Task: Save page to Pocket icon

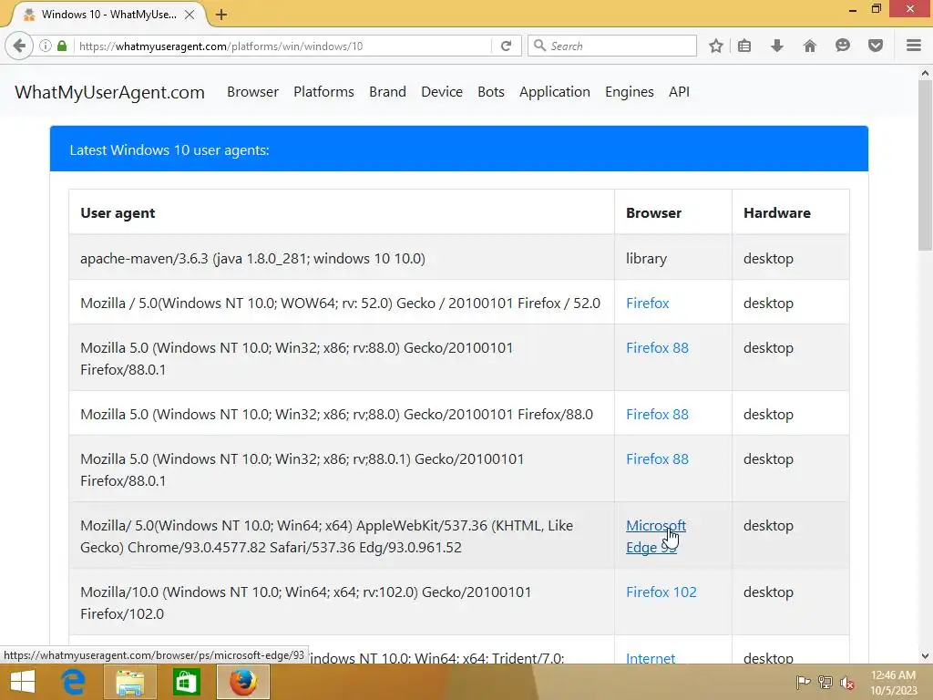Action: coord(875,46)
